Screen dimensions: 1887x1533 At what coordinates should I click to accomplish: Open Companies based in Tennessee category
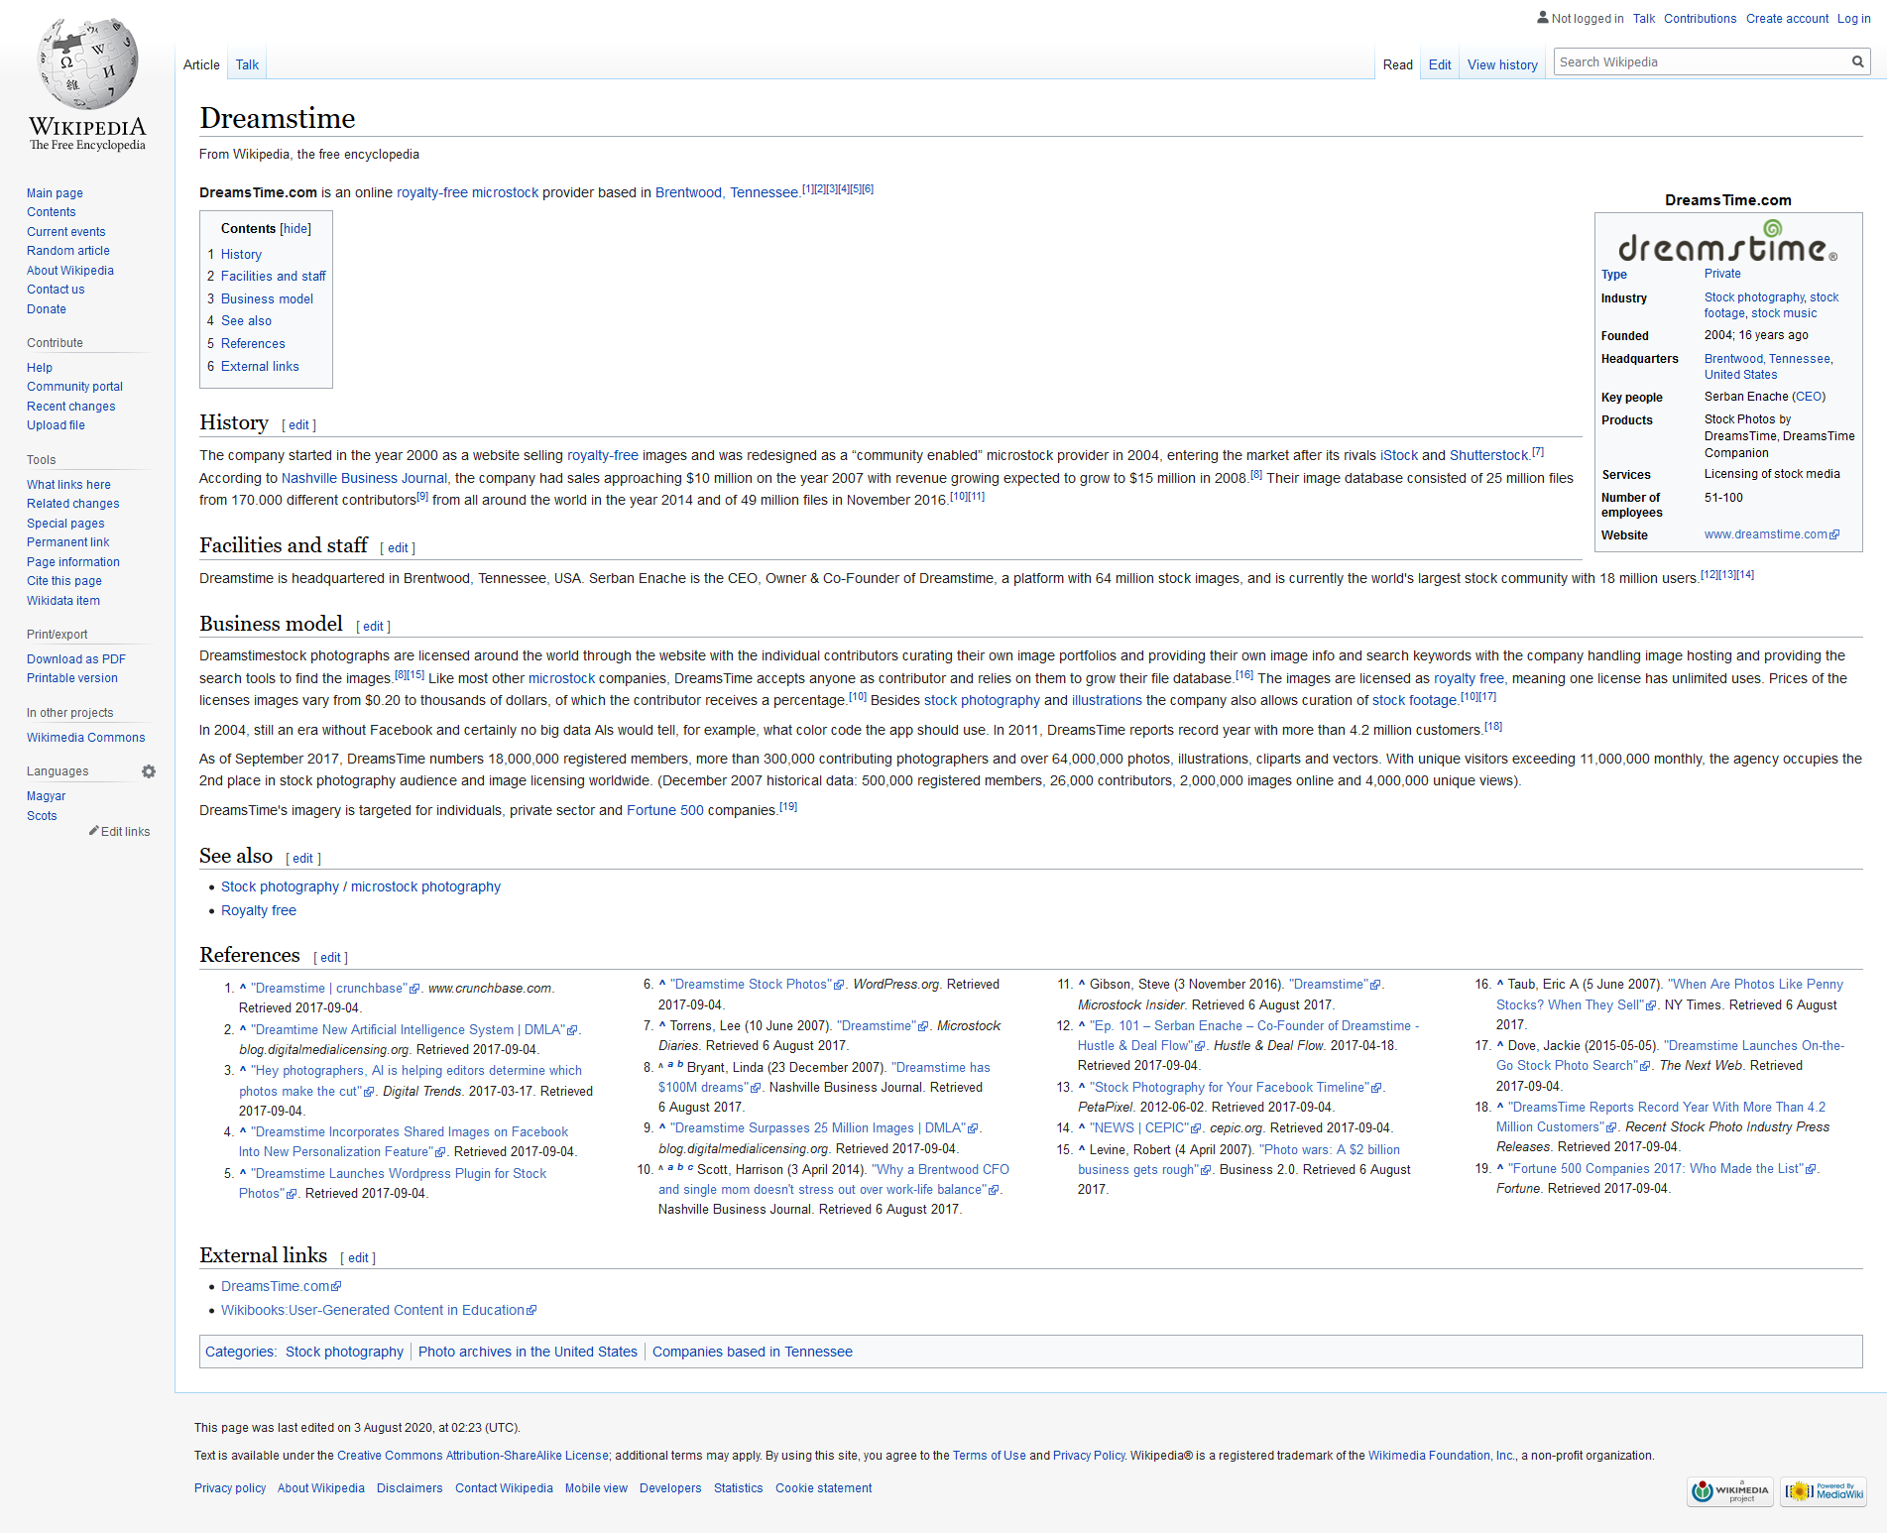click(753, 1352)
